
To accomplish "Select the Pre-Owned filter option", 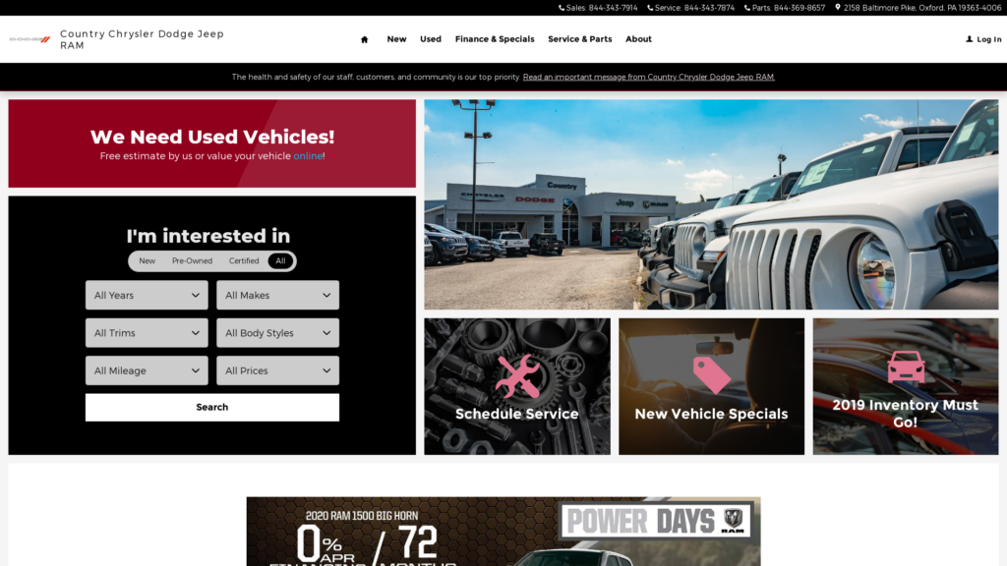I will tap(192, 261).
